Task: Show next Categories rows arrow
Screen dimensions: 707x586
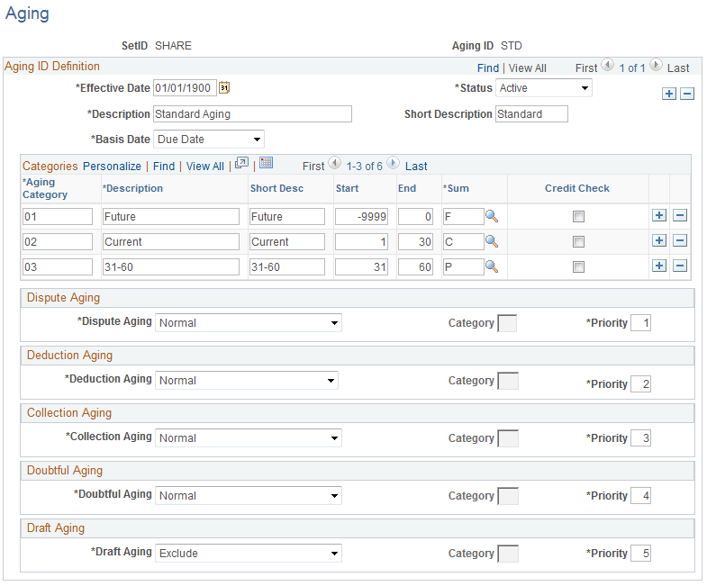Action: (394, 163)
